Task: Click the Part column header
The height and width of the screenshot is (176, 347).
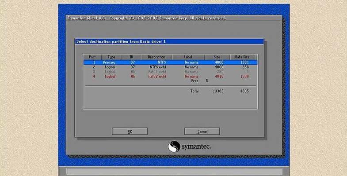Action: point(92,57)
